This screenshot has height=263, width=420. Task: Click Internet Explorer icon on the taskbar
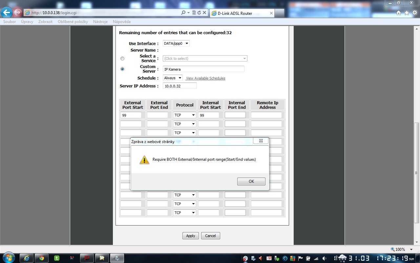27,258
